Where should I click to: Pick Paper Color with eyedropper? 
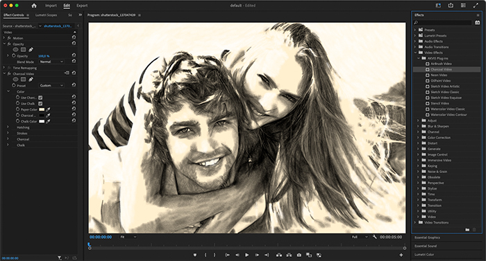[48, 109]
